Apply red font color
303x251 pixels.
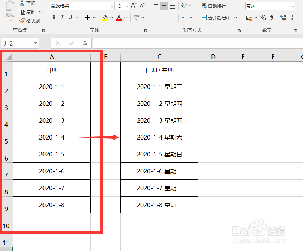click(119, 18)
